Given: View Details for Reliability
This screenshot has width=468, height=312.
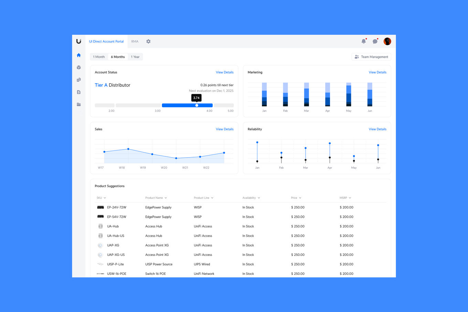Looking at the screenshot, I should point(377,129).
